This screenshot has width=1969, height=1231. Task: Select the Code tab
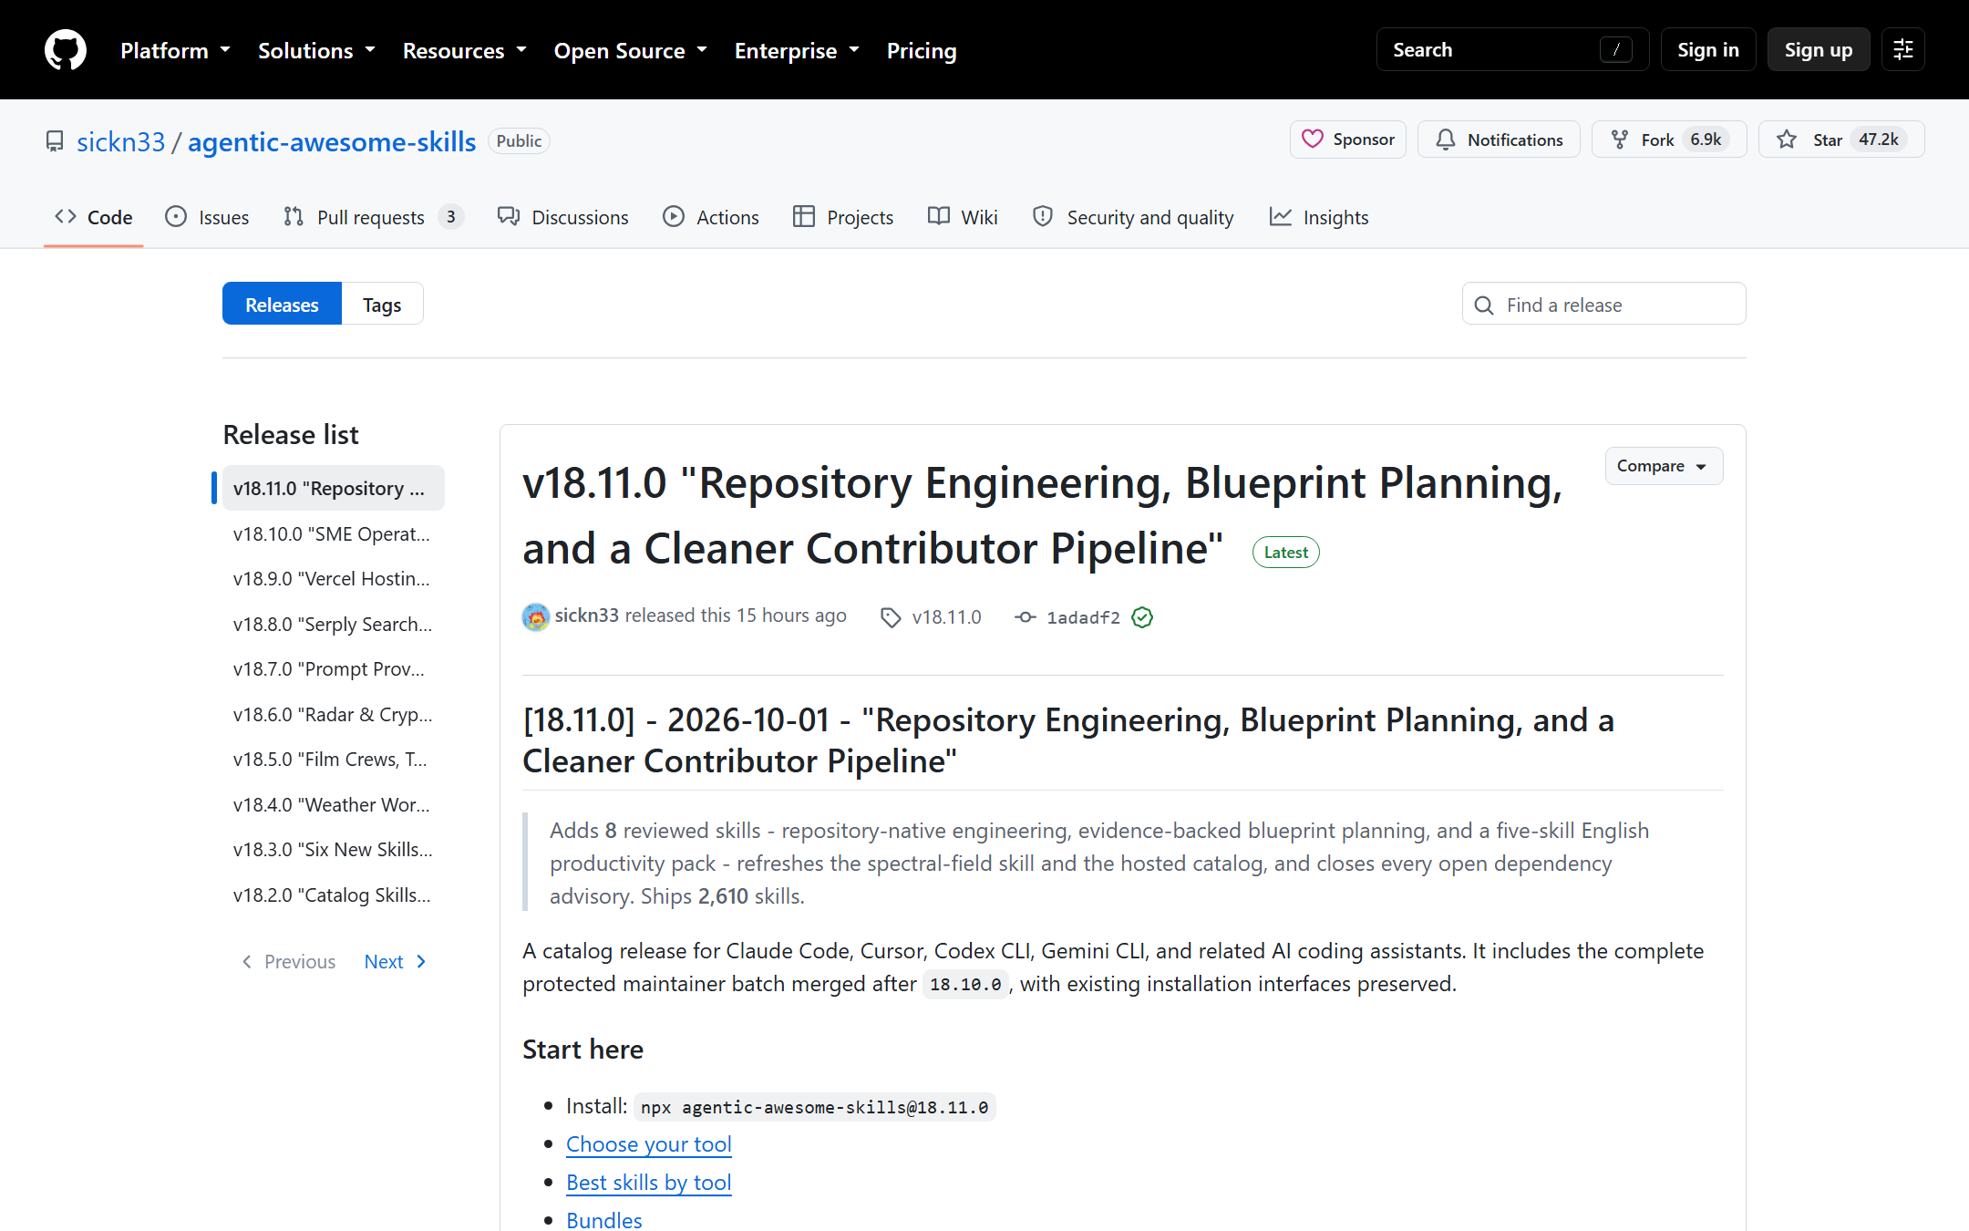tap(94, 217)
